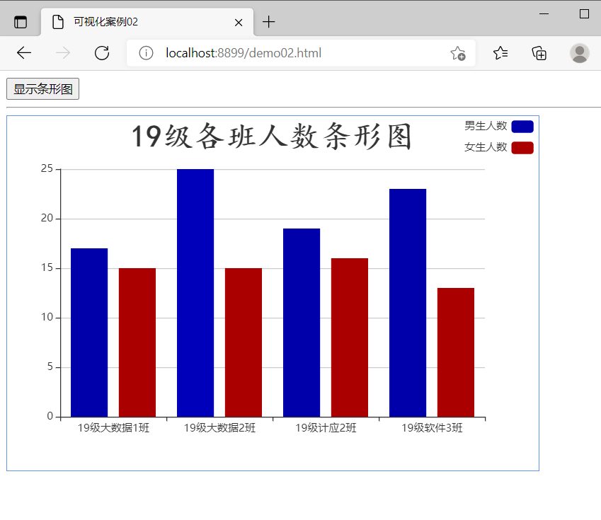This screenshot has width=601, height=520.
Task: Click the browser profile avatar icon
Action: click(579, 53)
